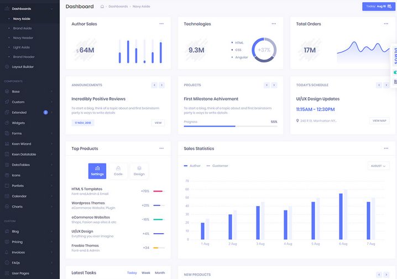Select the Design tab in Top Products

pyautogui.click(x=139, y=171)
